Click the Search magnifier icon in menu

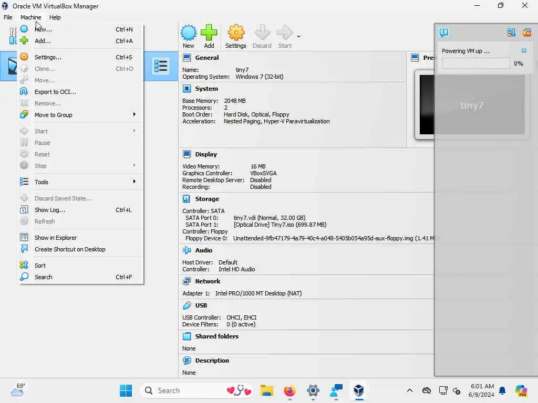pos(24,277)
